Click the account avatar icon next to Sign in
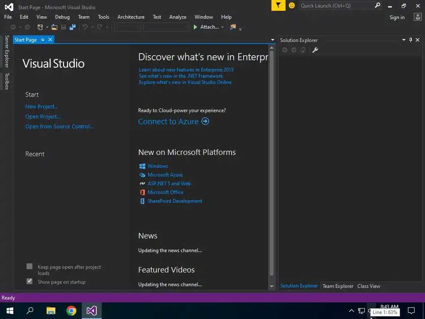 coord(418,17)
